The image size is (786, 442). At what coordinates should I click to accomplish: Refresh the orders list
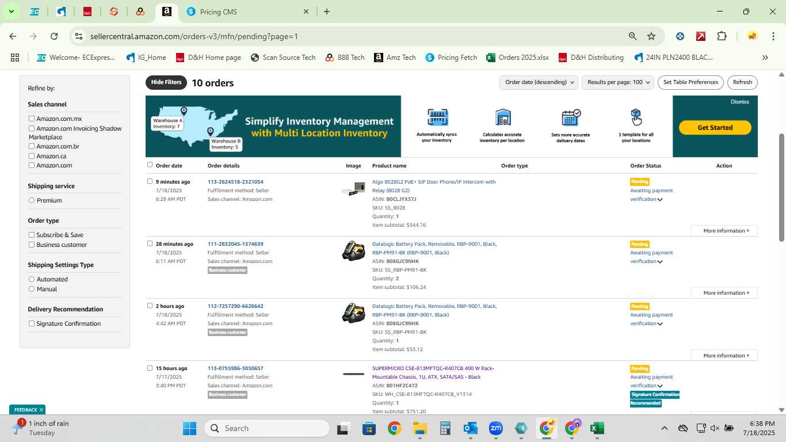coord(742,82)
